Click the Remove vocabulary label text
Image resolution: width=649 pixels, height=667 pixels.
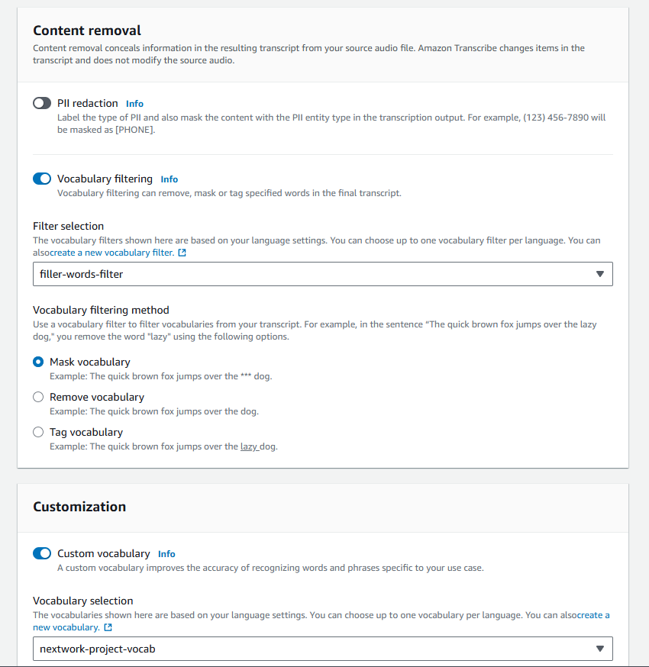click(97, 398)
